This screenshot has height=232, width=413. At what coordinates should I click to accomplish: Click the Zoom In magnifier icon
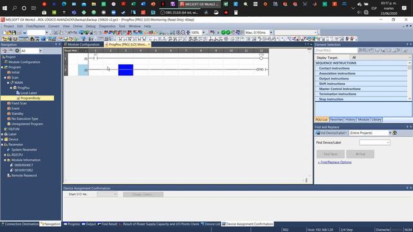(x=178, y=33)
